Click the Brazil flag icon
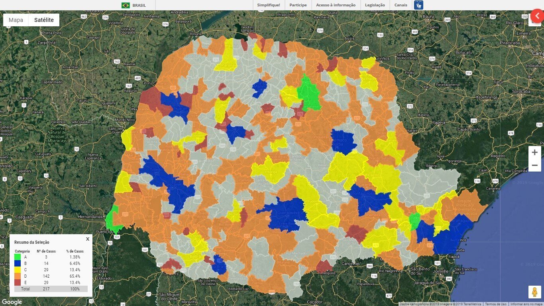Image resolution: width=544 pixels, height=306 pixels. point(126,5)
